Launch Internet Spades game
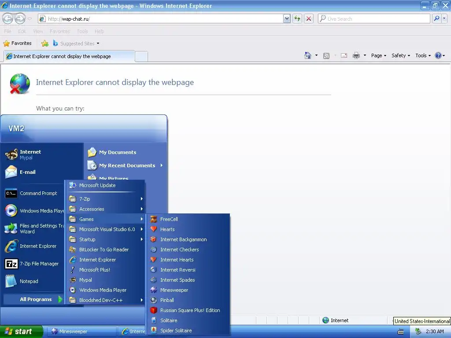Screen dimensions: 451x338 [x=188, y=280]
